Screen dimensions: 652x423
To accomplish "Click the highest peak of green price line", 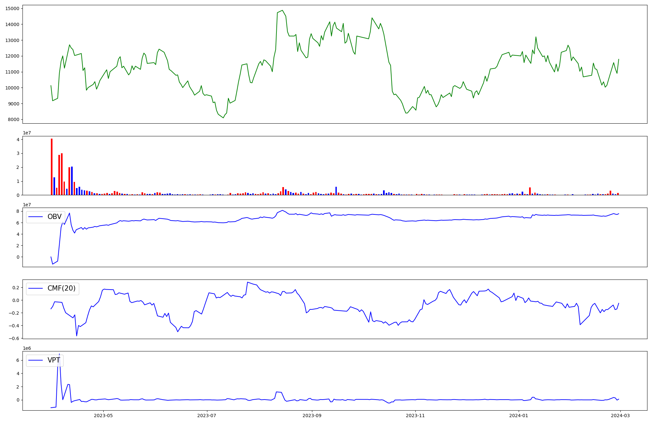I will tap(282, 10).
